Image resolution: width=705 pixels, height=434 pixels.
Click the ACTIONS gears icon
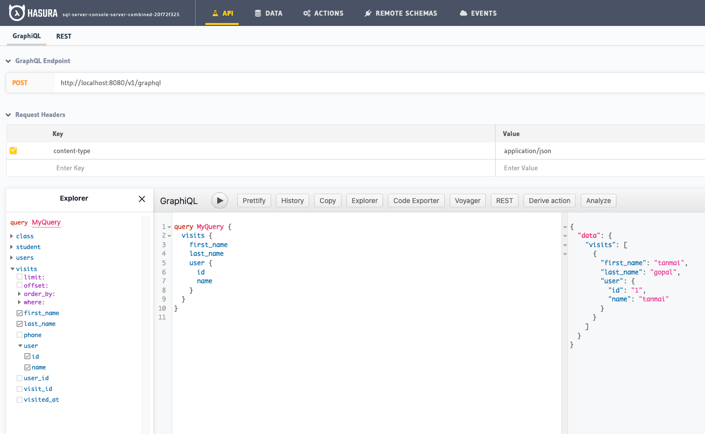[307, 13]
